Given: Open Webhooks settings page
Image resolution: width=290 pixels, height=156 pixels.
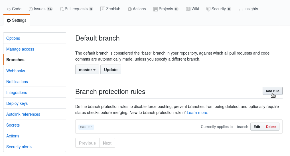Looking at the screenshot, I should pos(35,71).
